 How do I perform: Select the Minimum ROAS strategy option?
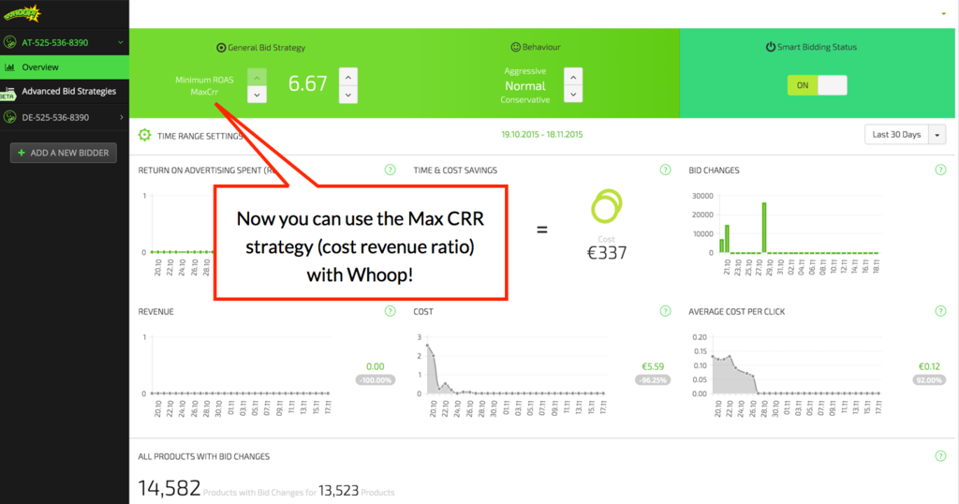coord(204,80)
